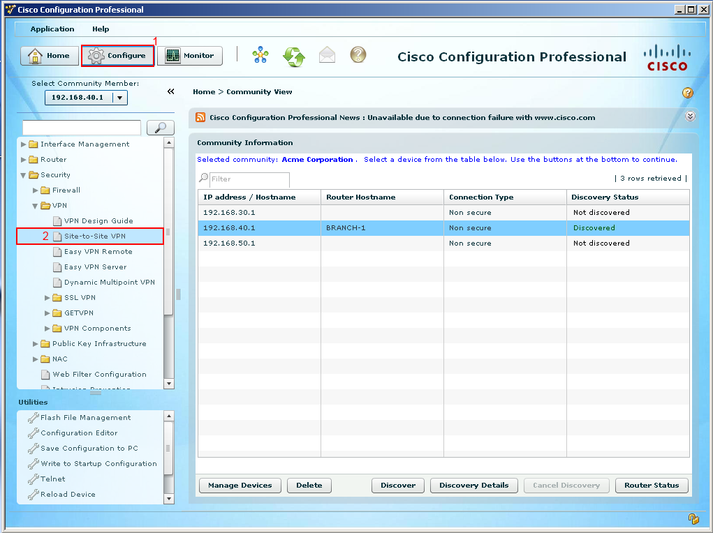The width and height of the screenshot is (713, 533).
Task: Click the Home breadcrumb link
Action: [204, 92]
